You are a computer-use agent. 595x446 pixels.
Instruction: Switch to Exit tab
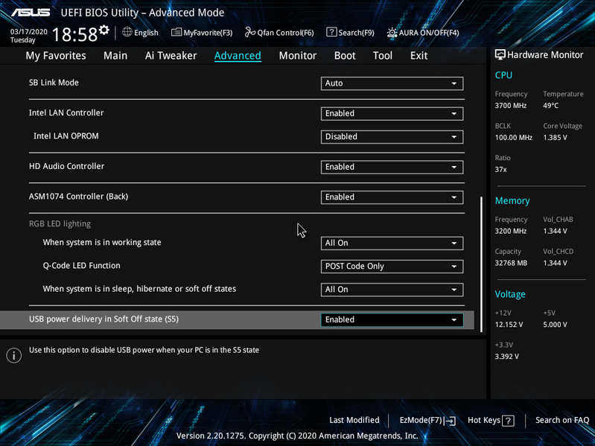tap(419, 56)
